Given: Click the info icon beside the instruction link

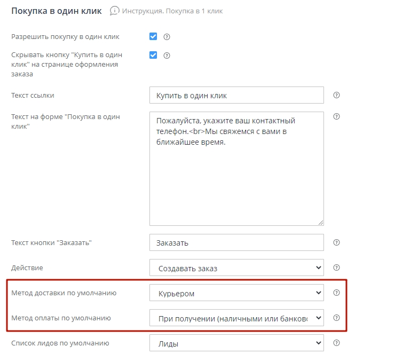Looking at the screenshot, I should tap(114, 11).
